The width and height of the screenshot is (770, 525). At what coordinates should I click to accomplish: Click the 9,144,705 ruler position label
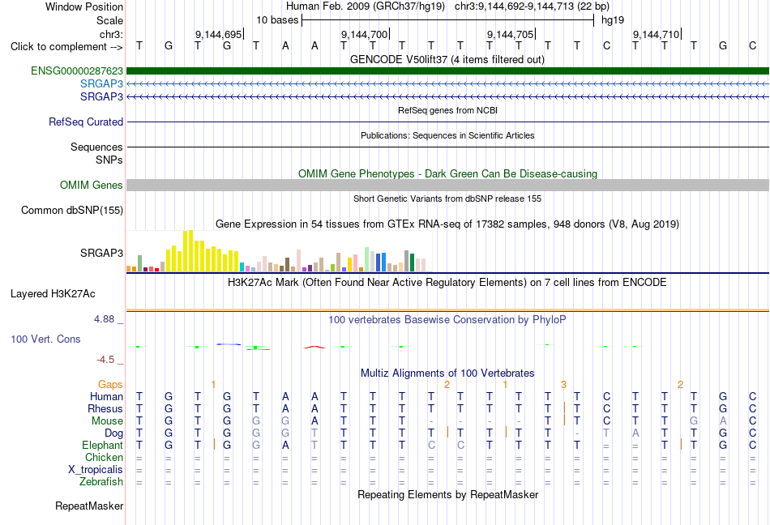coord(510,34)
